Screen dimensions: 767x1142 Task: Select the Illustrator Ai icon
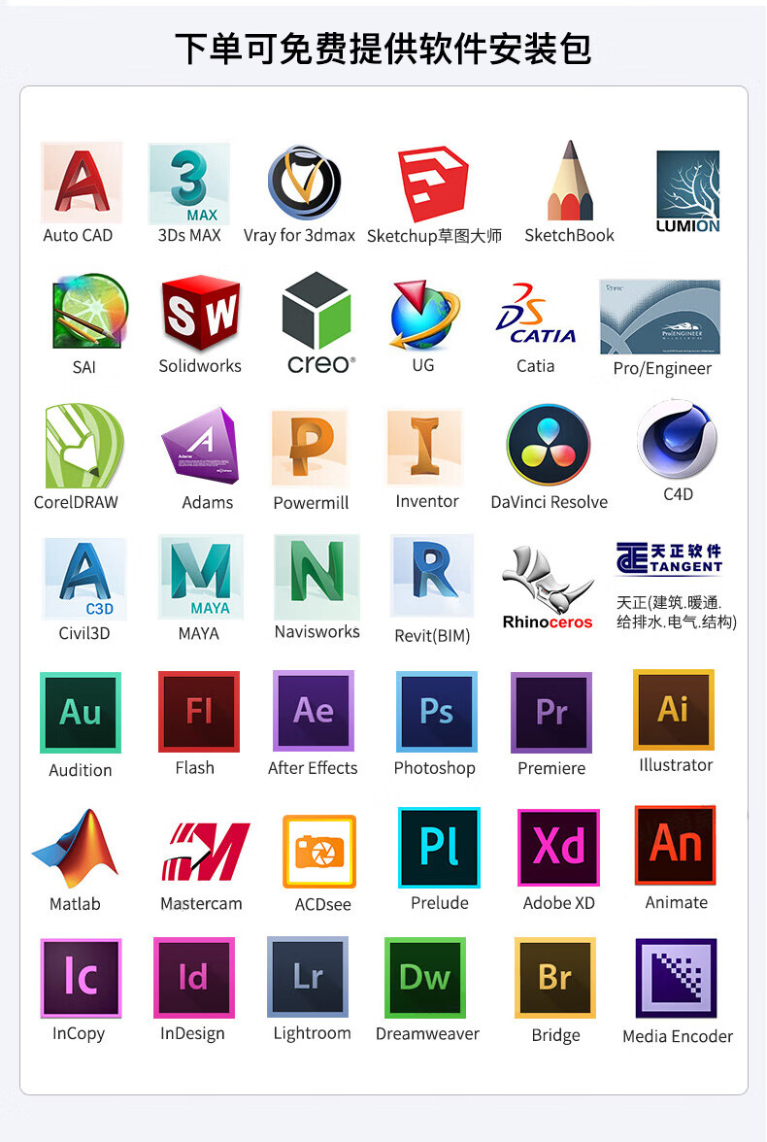(674, 710)
